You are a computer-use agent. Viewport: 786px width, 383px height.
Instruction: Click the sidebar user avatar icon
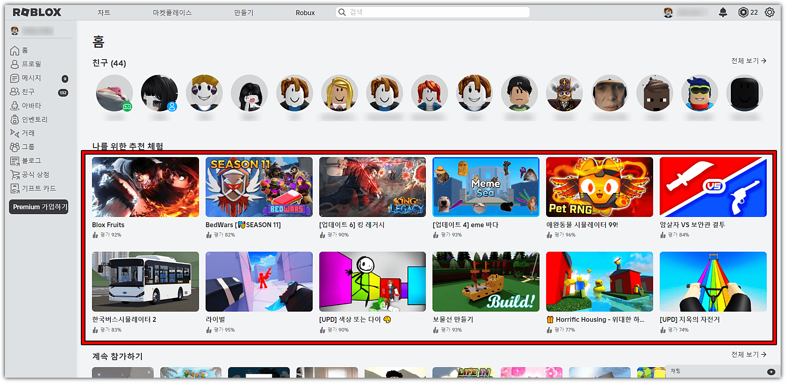pyautogui.click(x=15, y=31)
